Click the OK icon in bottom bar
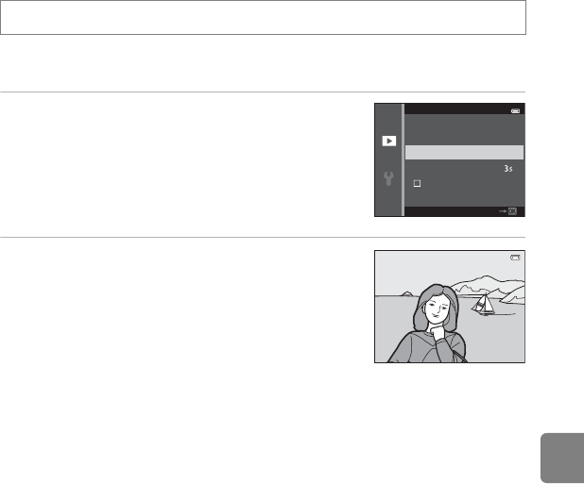Screen dimensions: 584x484 (x=512, y=211)
